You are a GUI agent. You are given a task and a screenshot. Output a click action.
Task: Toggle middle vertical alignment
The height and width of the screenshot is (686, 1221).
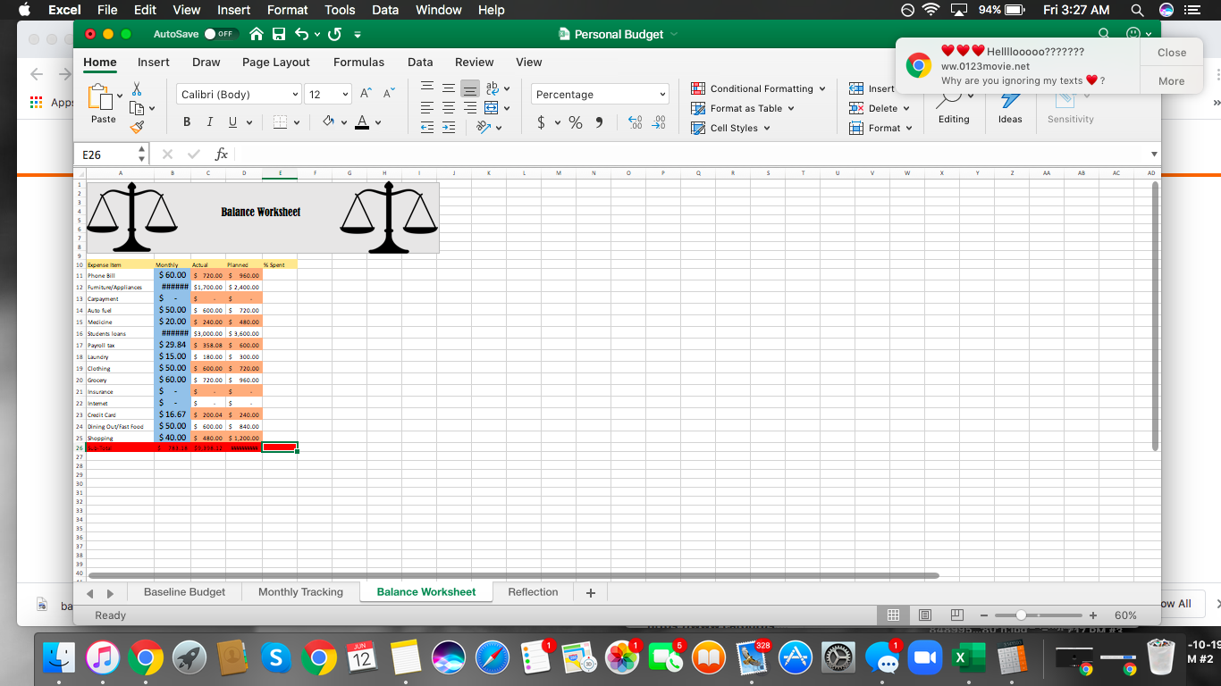click(449, 88)
